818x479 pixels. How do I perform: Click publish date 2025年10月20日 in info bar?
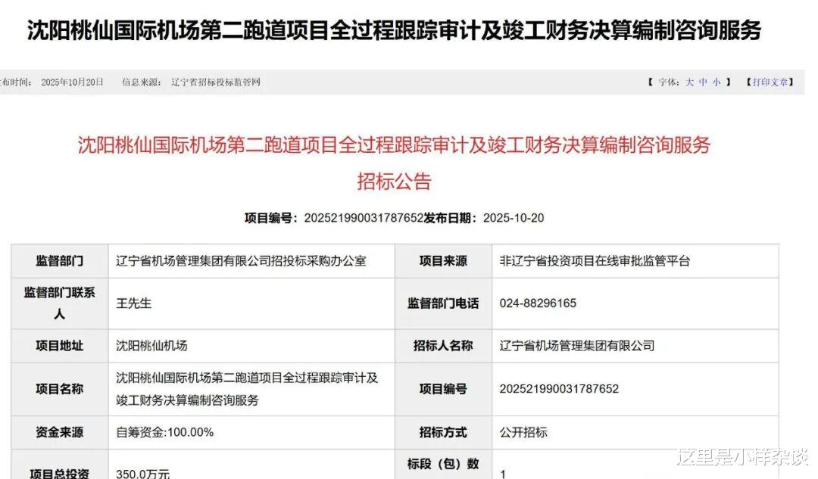click(x=72, y=82)
